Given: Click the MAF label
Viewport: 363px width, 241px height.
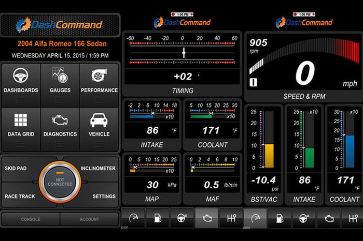Looking at the screenshot, I should [213, 199].
